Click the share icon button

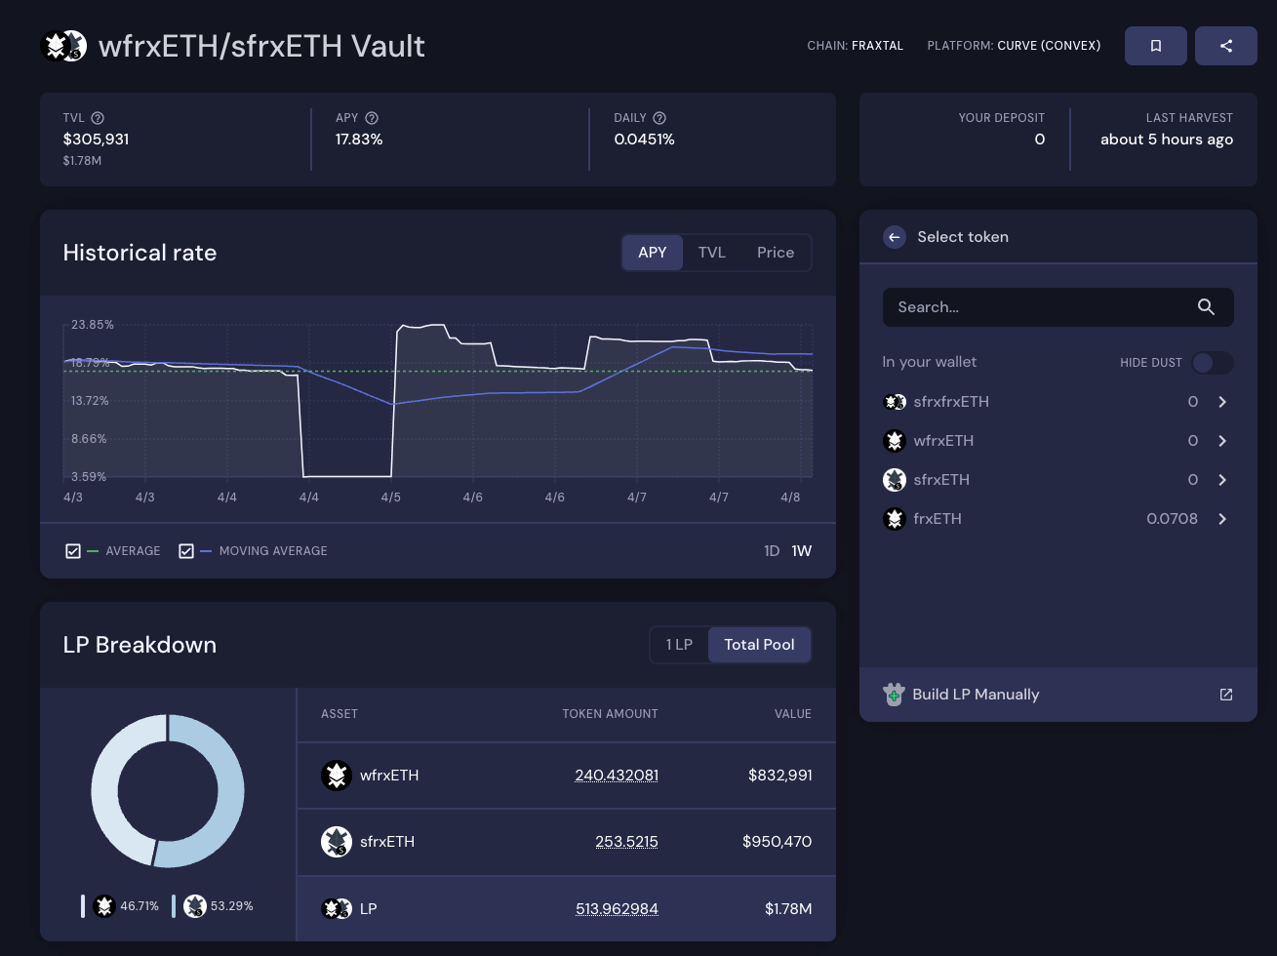coord(1225,46)
